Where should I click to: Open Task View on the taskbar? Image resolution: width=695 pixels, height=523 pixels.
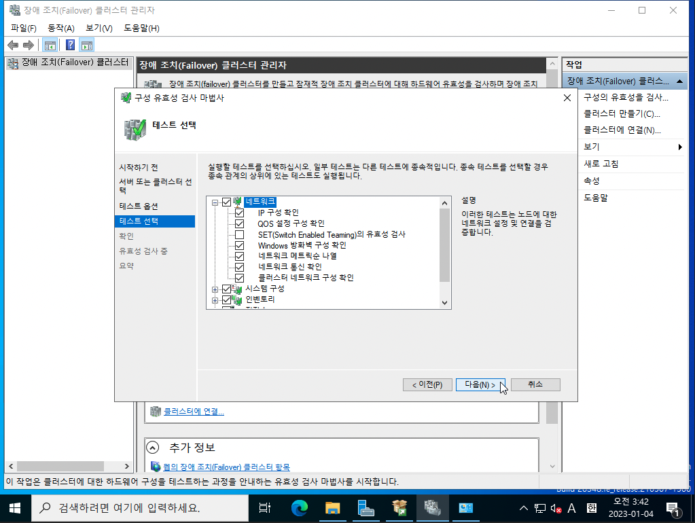pos(264,508)
